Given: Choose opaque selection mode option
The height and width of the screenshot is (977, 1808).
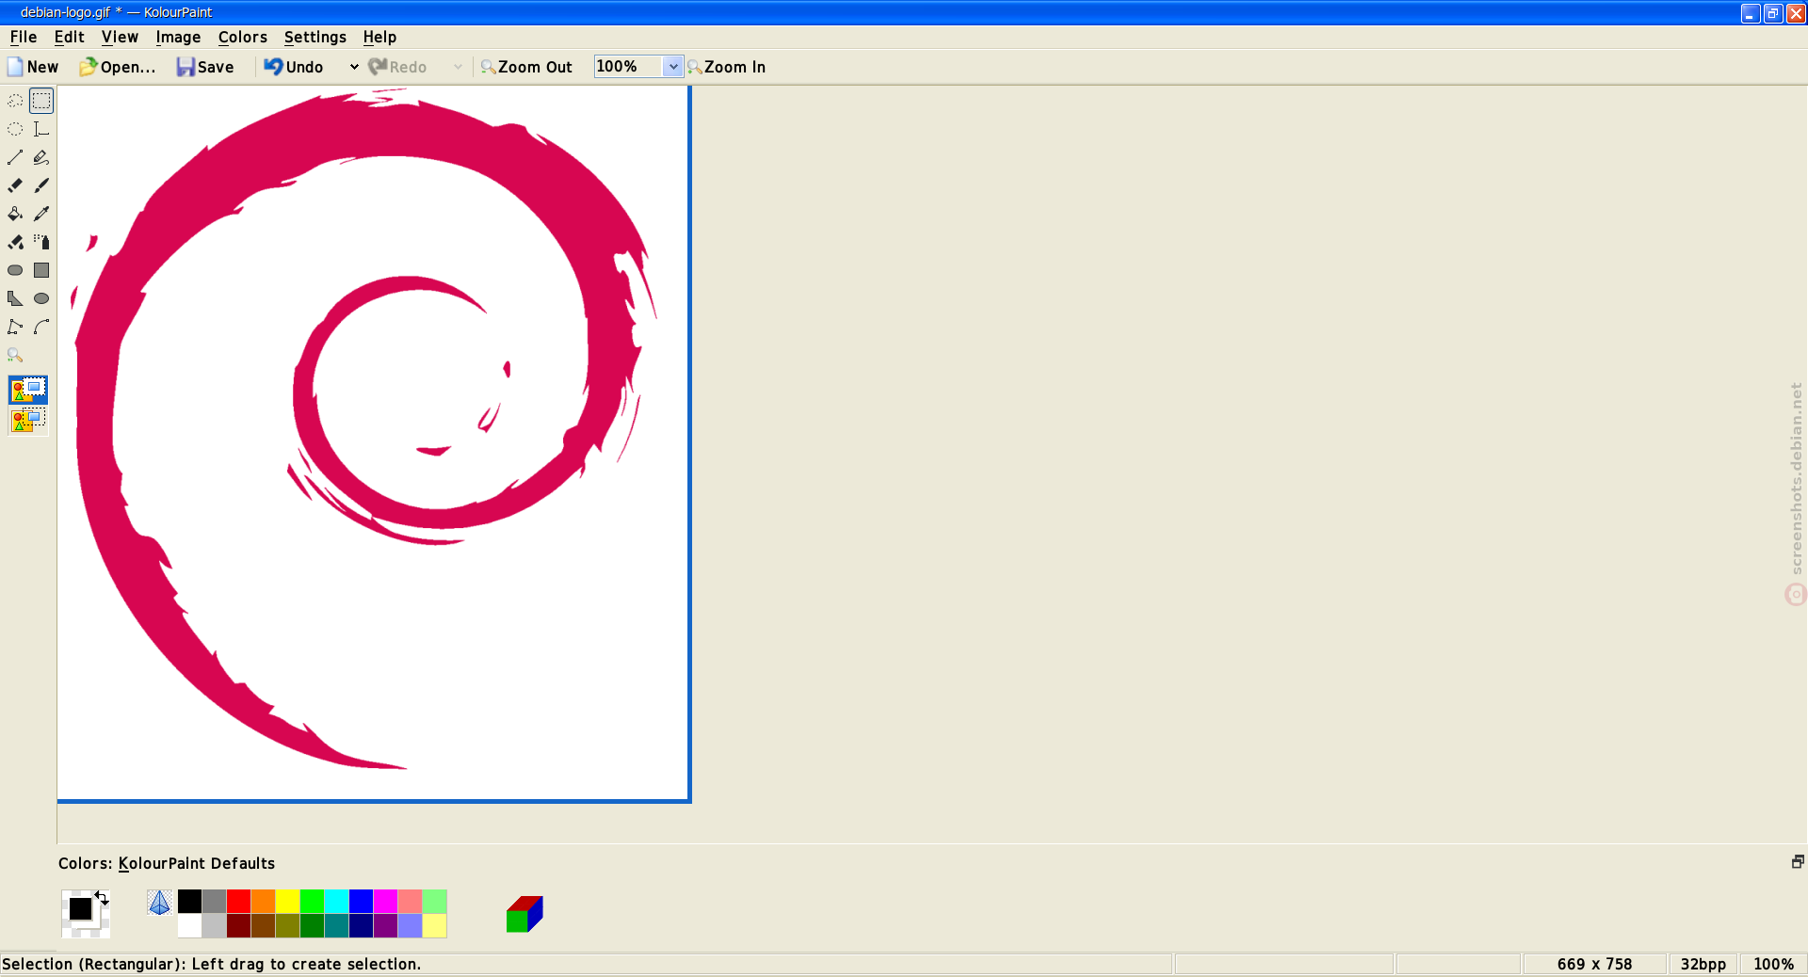Looking at the screenshot, I should pos(28,390).
